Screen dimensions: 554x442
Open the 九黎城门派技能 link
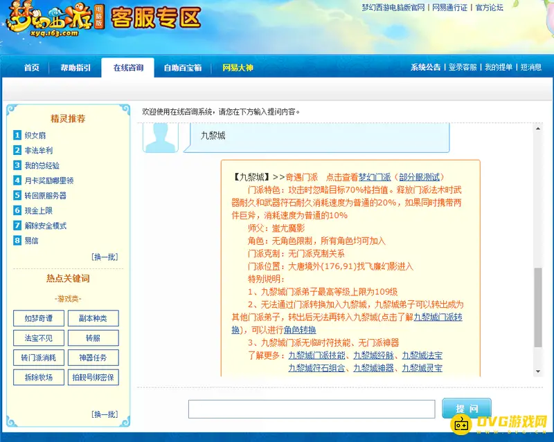click(316, 355)
